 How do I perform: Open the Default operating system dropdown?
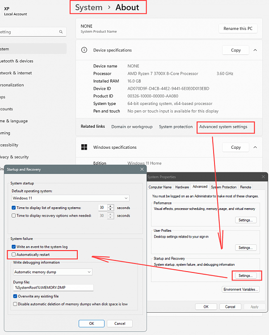click(x=71, y=198)
